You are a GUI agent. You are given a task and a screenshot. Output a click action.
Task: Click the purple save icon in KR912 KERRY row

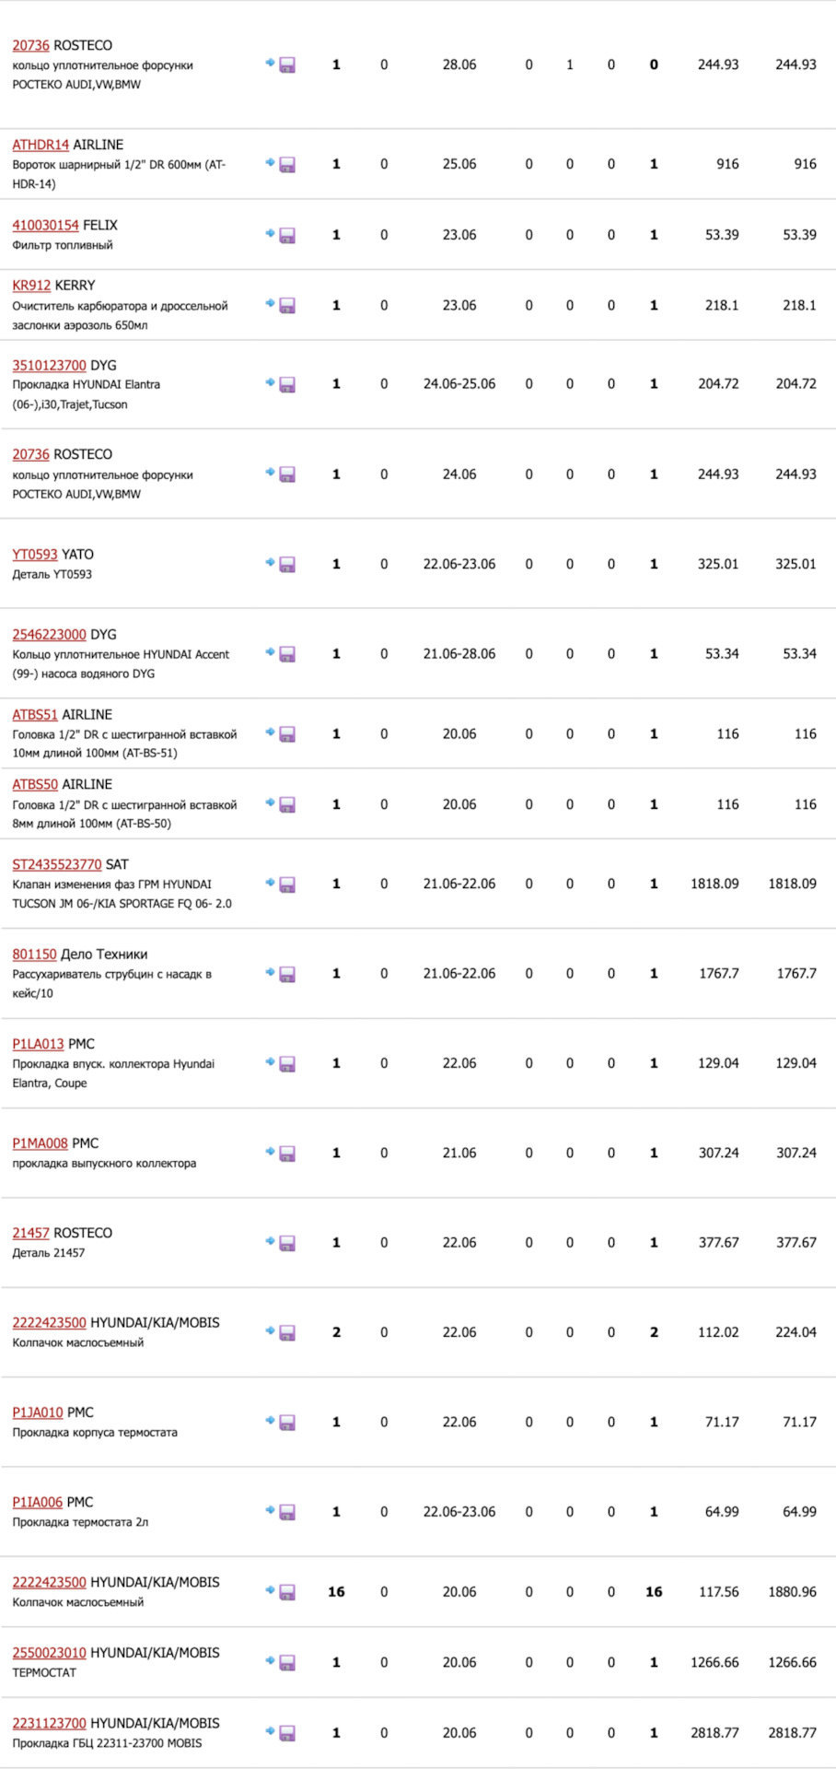tap(287, 305)
